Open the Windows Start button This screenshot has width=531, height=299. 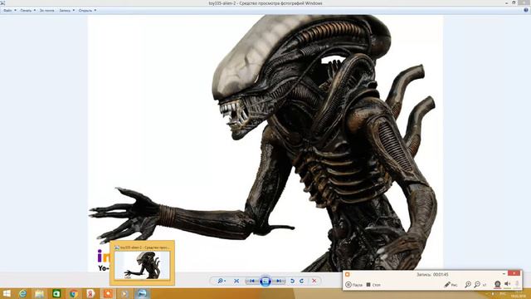click(x=6, y=293)
